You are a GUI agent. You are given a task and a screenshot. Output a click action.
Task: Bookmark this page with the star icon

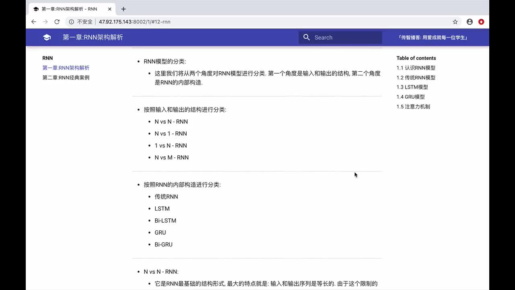[455, 22]
